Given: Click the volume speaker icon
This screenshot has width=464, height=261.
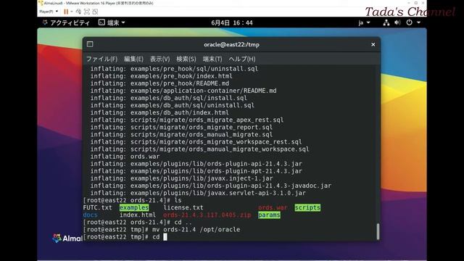Looking at the screenshot, I should [x=398, y=22].
